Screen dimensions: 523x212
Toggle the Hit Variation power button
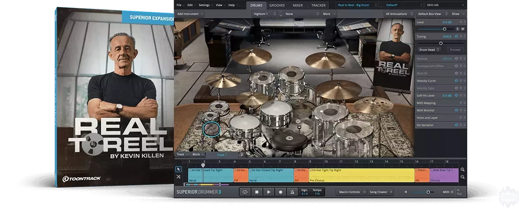click(456, 125)
